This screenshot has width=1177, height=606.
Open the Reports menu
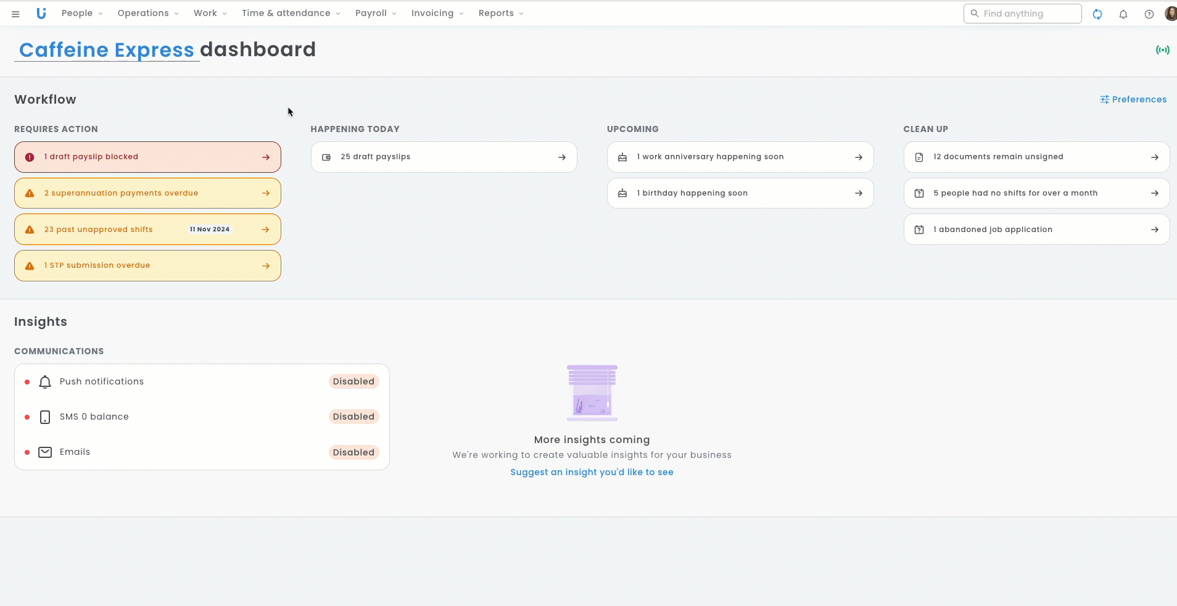click(501, 14)
